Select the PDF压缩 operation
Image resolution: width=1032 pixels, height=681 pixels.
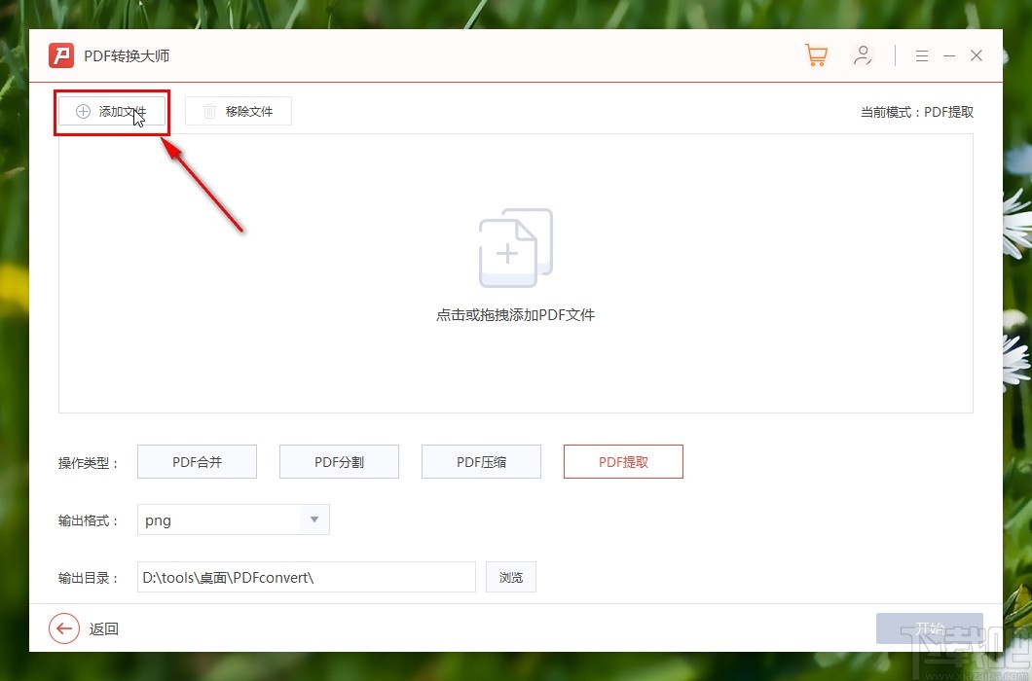pyautogui.click(x=481, y=461)
